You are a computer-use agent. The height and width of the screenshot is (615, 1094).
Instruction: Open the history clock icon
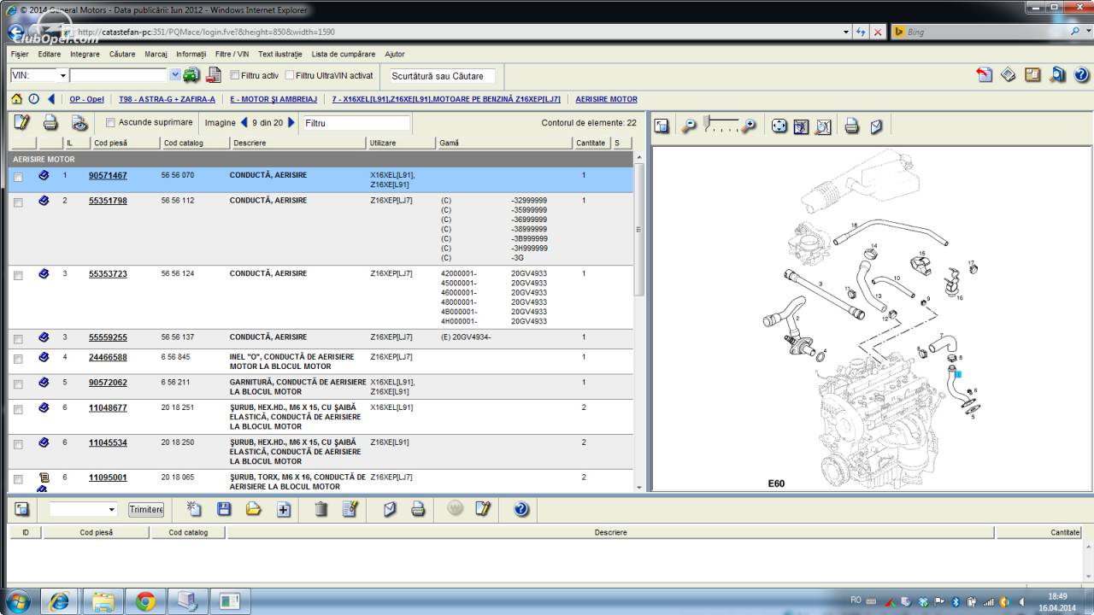(34, 99)
